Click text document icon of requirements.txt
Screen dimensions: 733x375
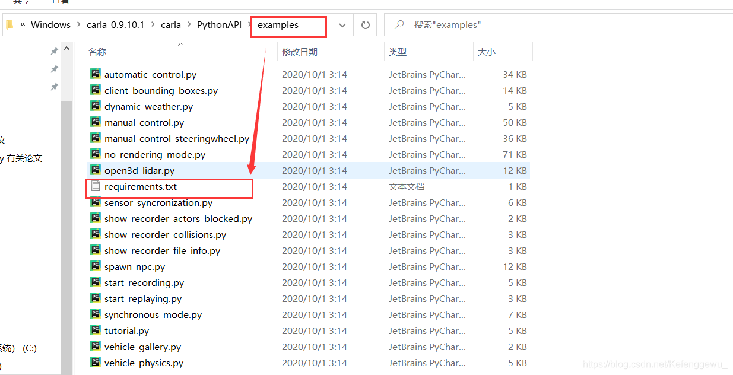coord(96,186)
